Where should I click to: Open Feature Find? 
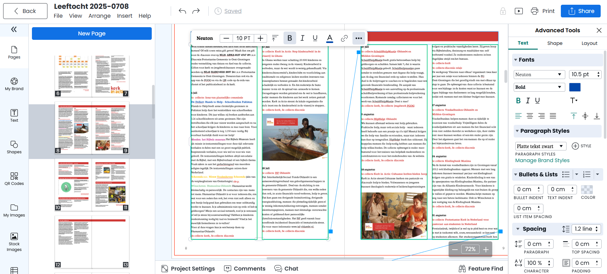tap(481, 269)
